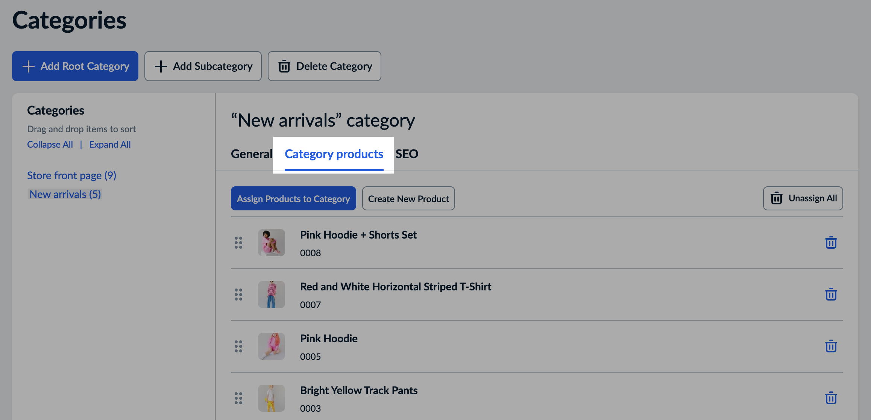The image size is (871, 420).
Task: Click drag handle of Pink Hoodie + Shorts Set
Action: pyautogui.click(x=238, y=243)
